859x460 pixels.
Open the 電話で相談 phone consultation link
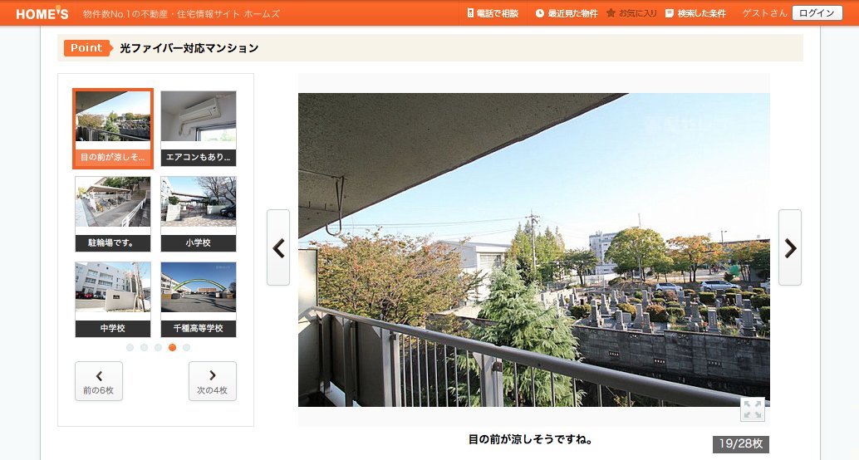click(493, 13)
